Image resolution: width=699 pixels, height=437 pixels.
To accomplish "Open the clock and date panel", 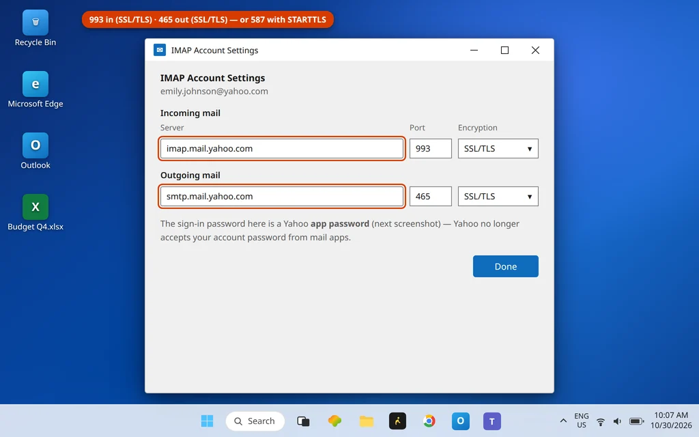I will pos(671,421).
